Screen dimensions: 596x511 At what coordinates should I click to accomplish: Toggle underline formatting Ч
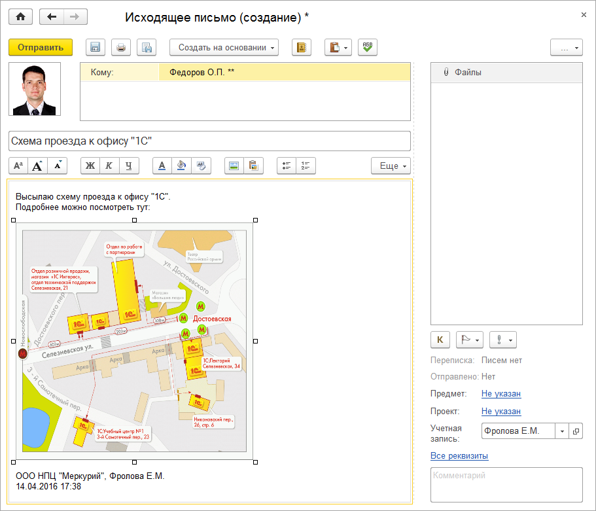pyautogui.click(x=129, y=166)
